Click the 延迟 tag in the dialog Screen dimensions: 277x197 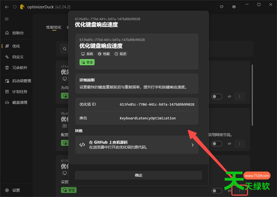pos(120,54)
